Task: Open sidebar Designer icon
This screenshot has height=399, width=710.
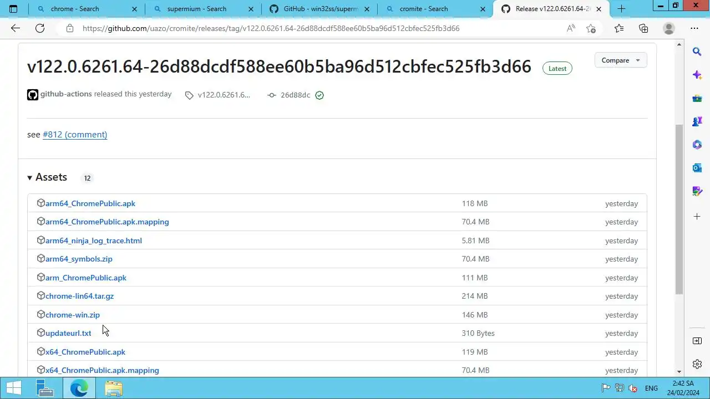Action: [x=697, y=191]
